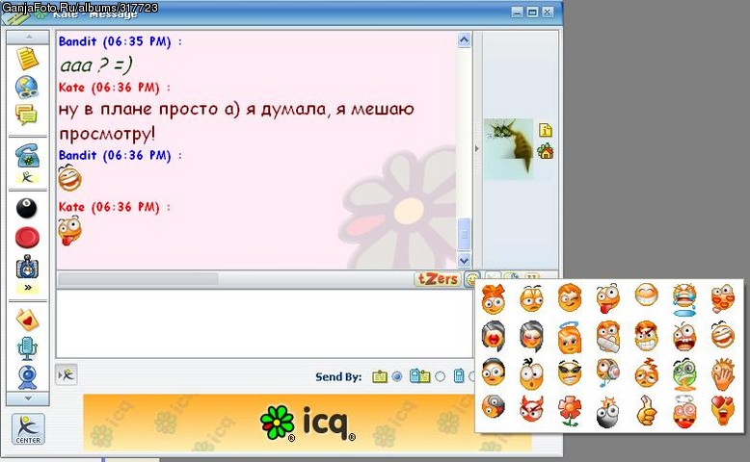
Task: Insert the winking face emoticon
Action: (570, 297)
